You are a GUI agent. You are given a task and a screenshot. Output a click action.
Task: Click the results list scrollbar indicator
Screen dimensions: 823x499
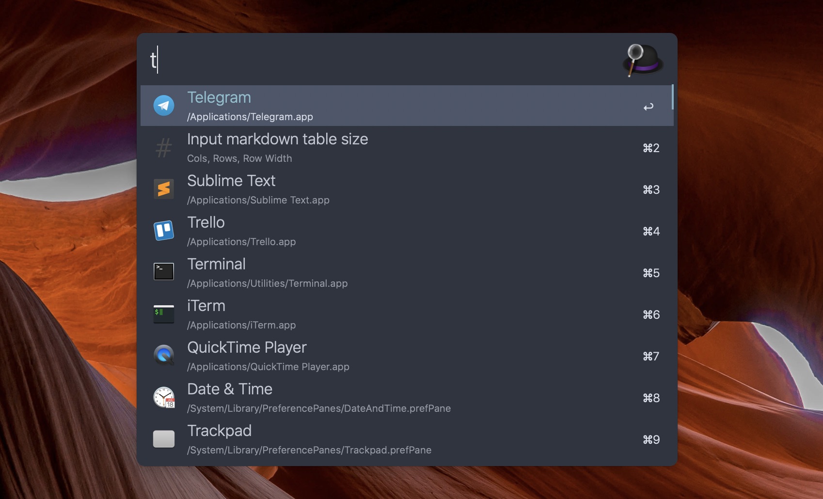pos(672,97)
